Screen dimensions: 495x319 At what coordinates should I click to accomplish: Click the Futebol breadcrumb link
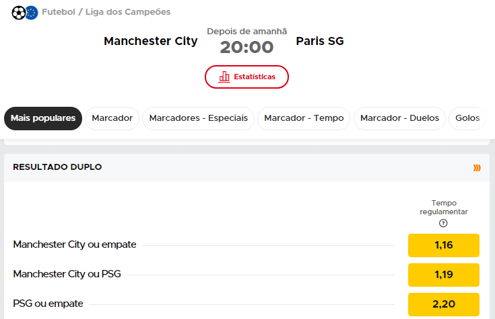click(59, 12)
